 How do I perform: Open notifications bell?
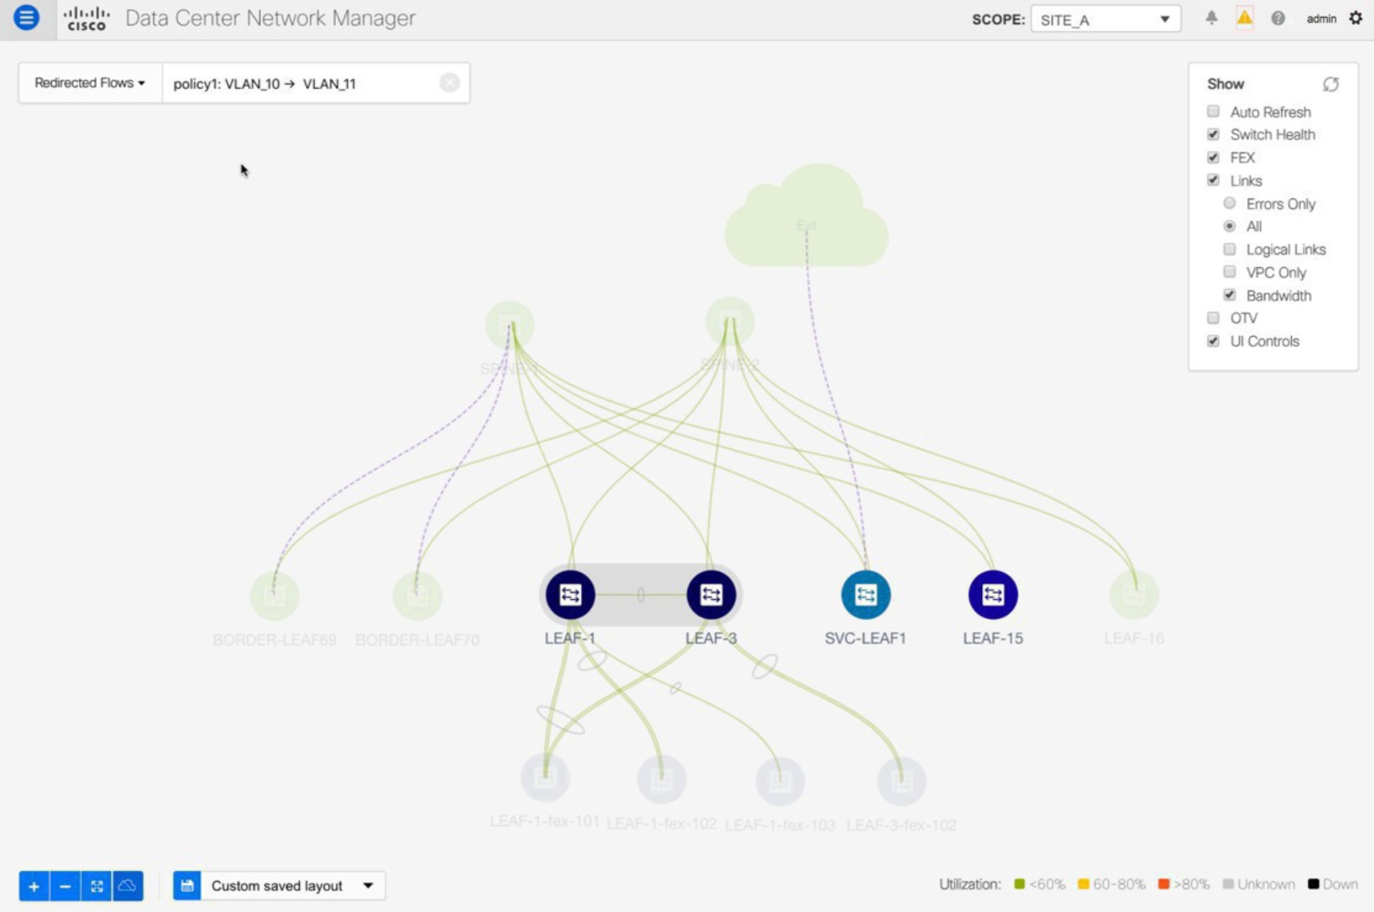(1211, 18)
